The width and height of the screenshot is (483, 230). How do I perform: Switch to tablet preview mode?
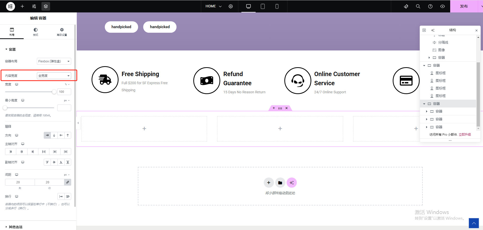(263, 6)
